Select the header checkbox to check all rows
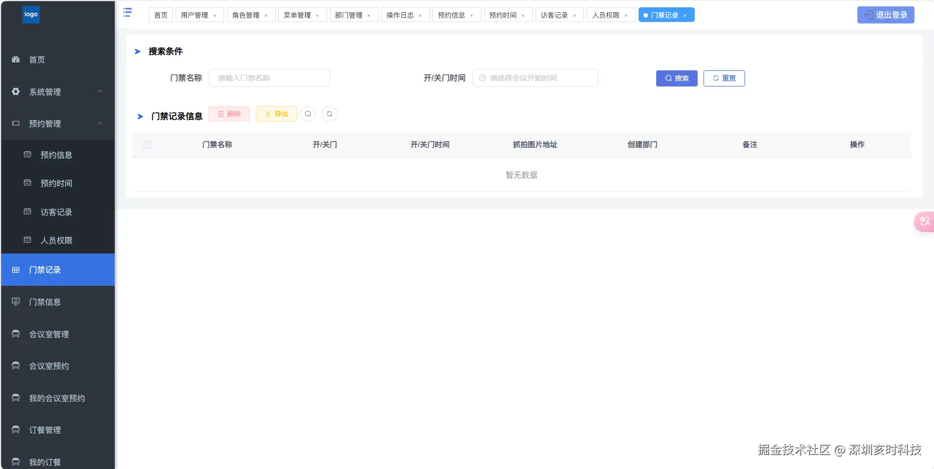 pos(147,145)
